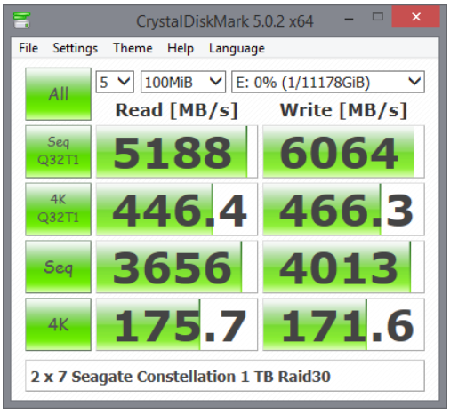Click the 4K Q32T1 read bar 446.4
Image resolution: width=450 pixels, height=414 pixels.
(x=177, y=209)
